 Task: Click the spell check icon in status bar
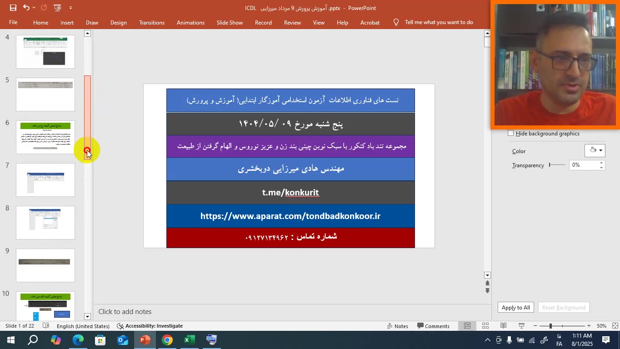coord(46,326)
